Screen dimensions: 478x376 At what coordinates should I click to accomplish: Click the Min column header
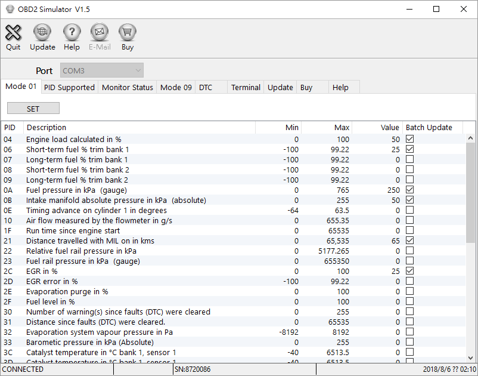(278, 127)
